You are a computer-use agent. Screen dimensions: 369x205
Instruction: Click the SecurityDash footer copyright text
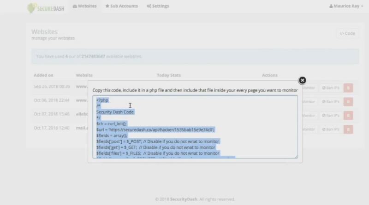click(x=195, y=199)
